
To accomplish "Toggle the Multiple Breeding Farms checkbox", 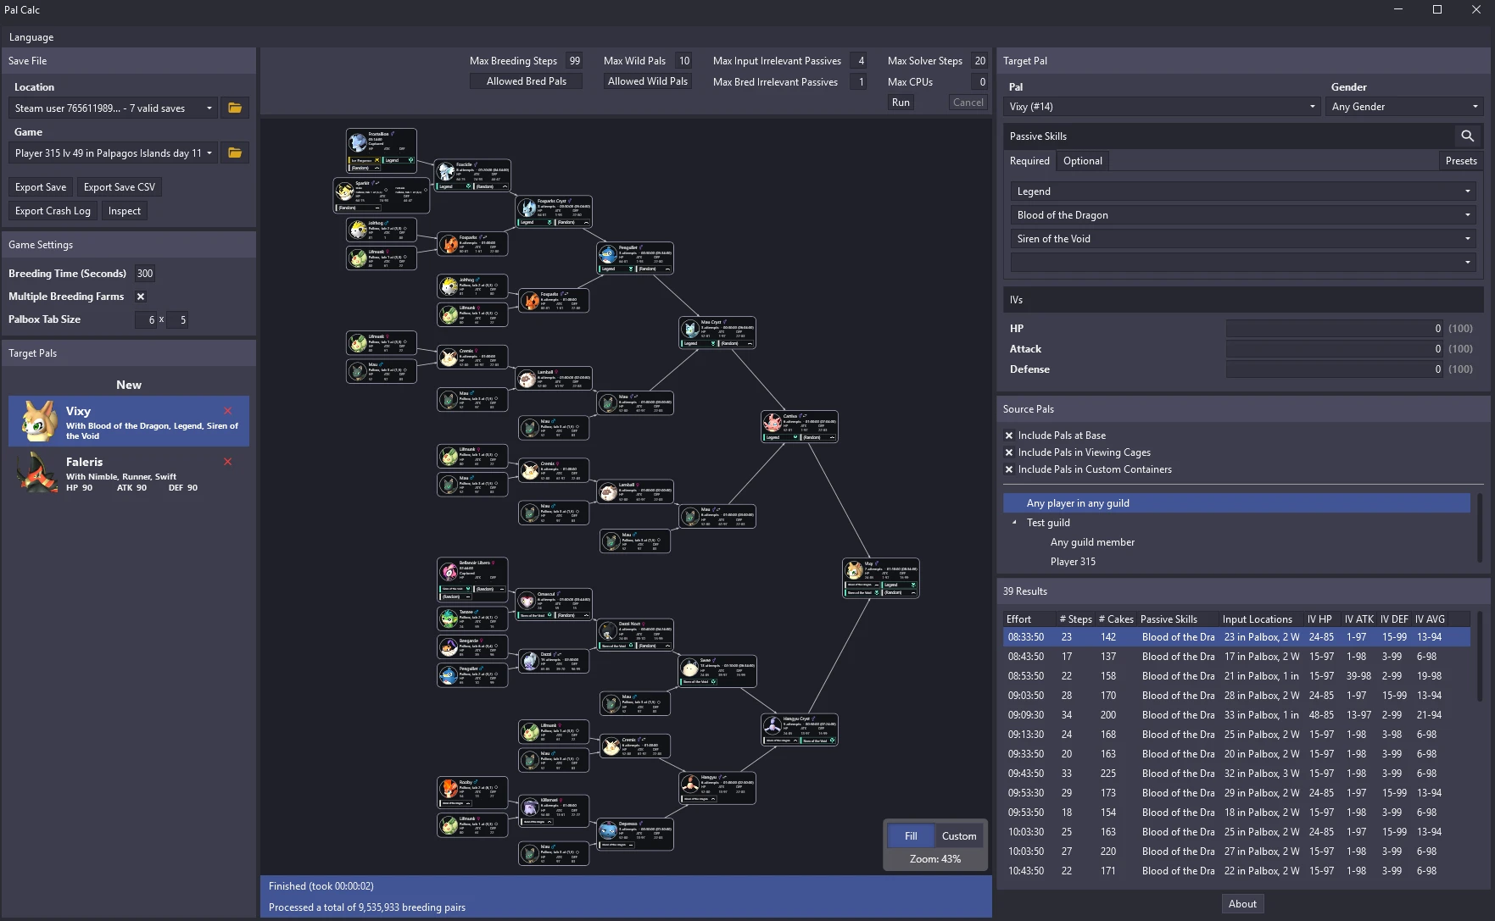I will click(141, 297).
